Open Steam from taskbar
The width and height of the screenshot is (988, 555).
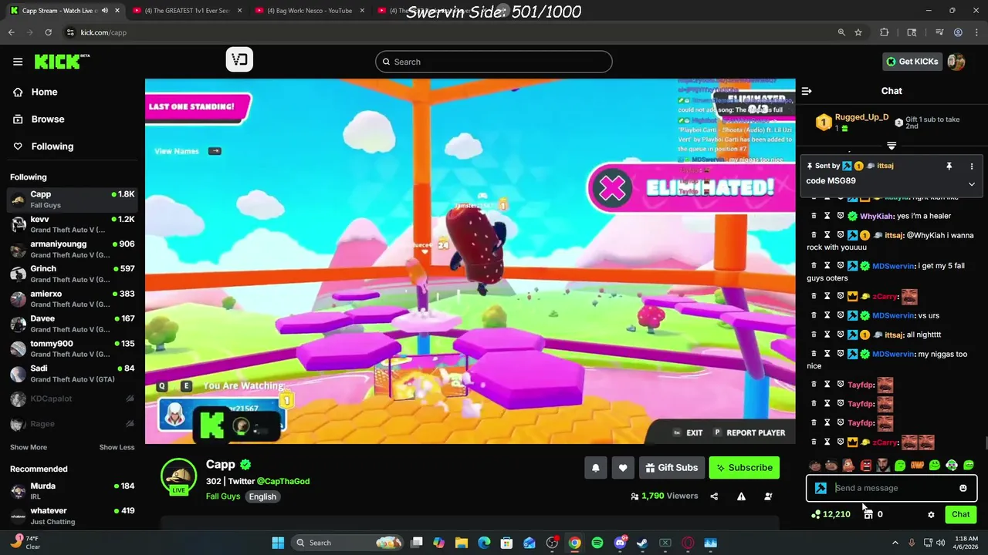(x=642, y=543)
